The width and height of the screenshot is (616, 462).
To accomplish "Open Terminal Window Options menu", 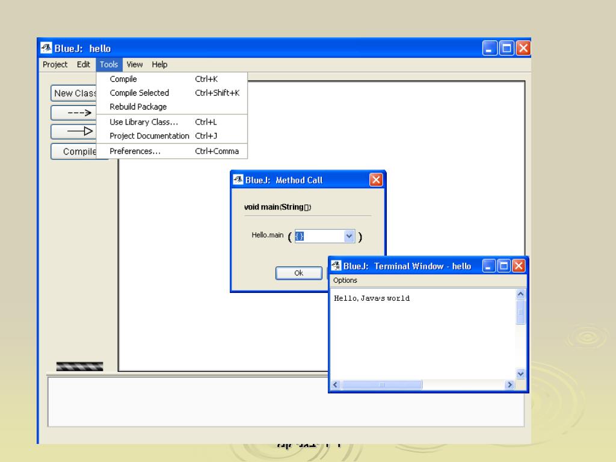I will coord(345,280).
